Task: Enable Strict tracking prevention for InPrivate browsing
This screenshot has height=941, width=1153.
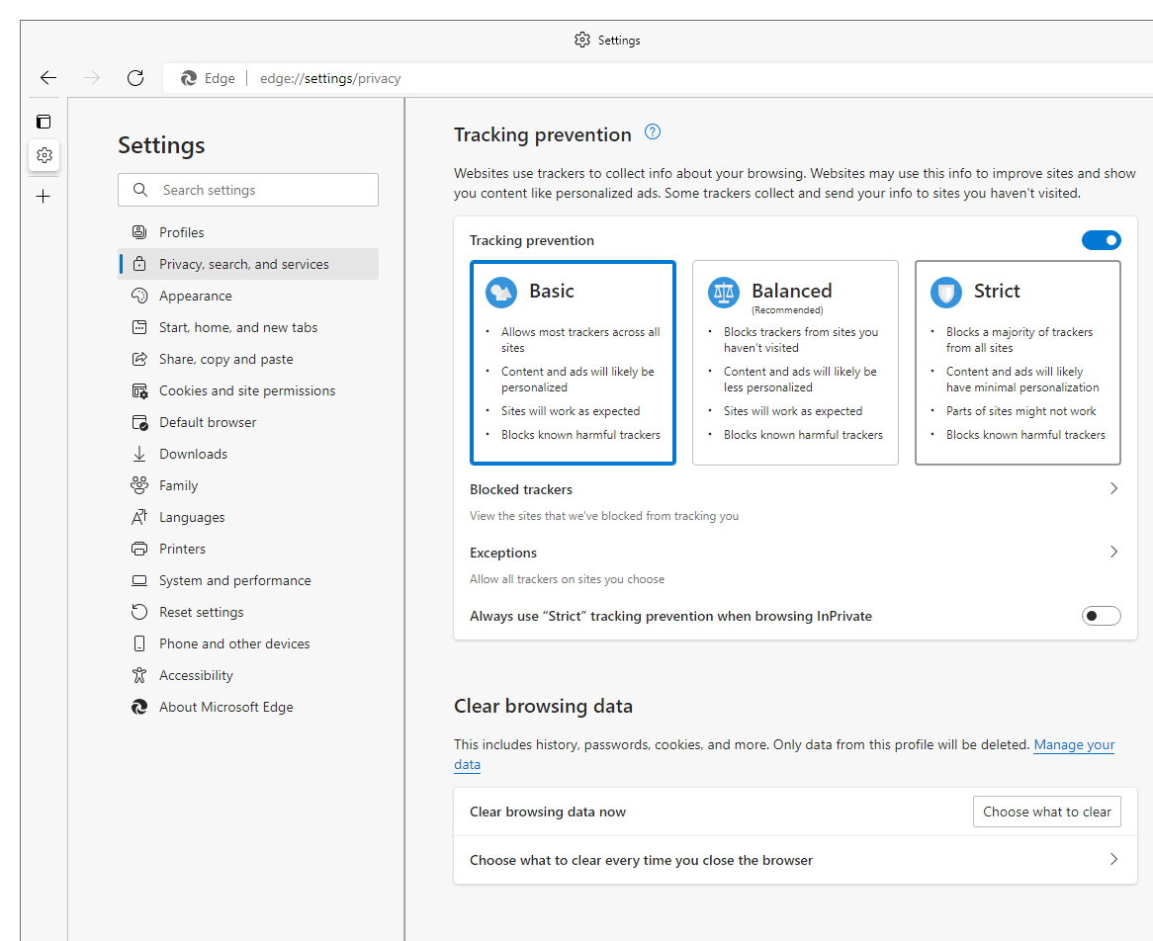Action: tap(1101, 615)
